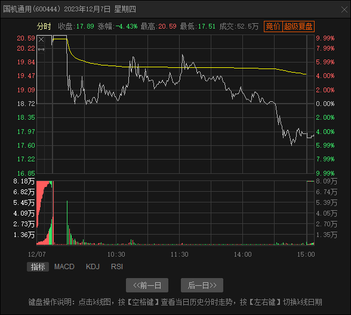Click the 10:30 time axis marker
351x315 pixels.
click(116, 254)
